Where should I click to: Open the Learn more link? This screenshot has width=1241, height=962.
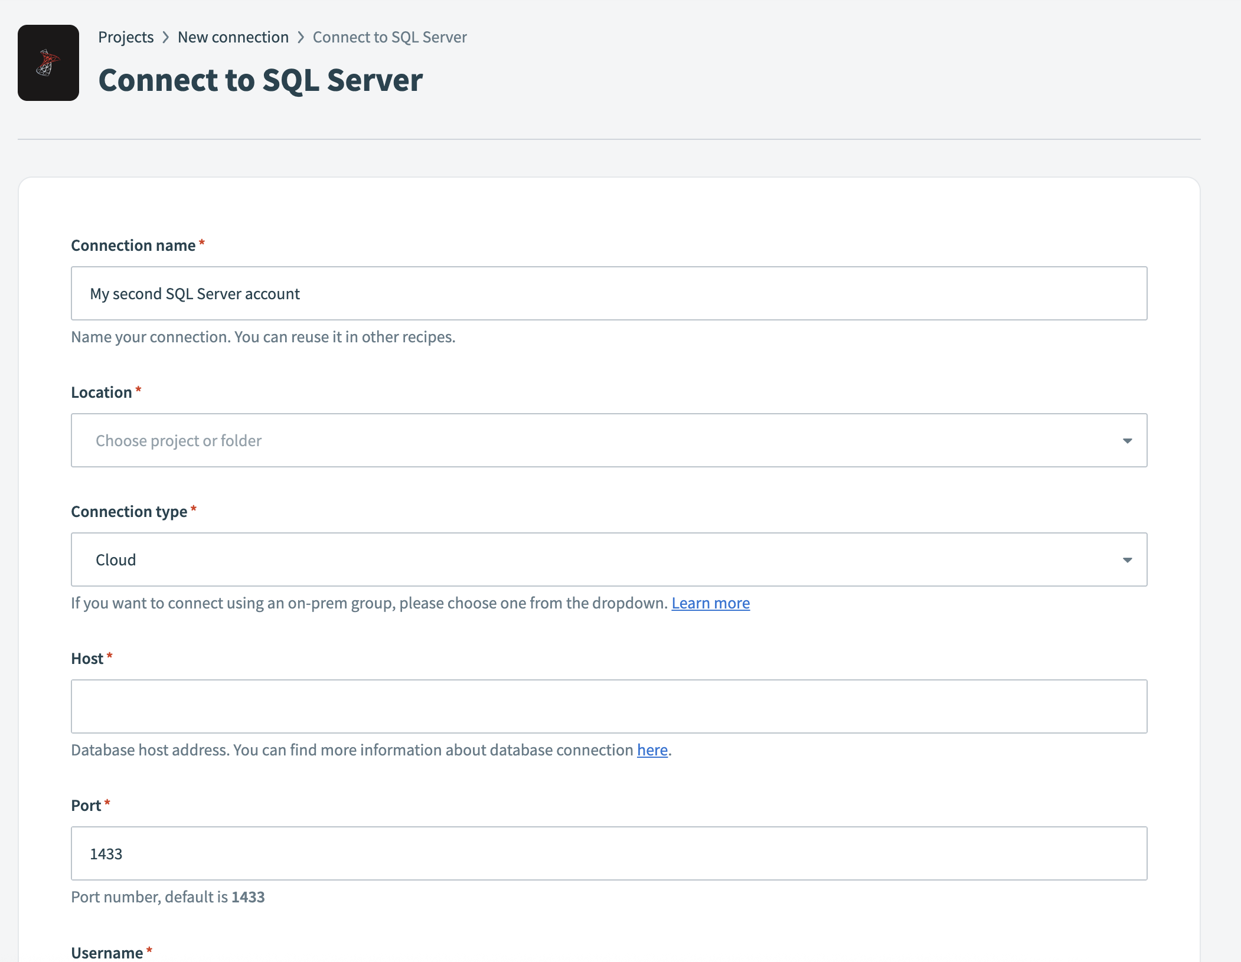click(710, 603)
